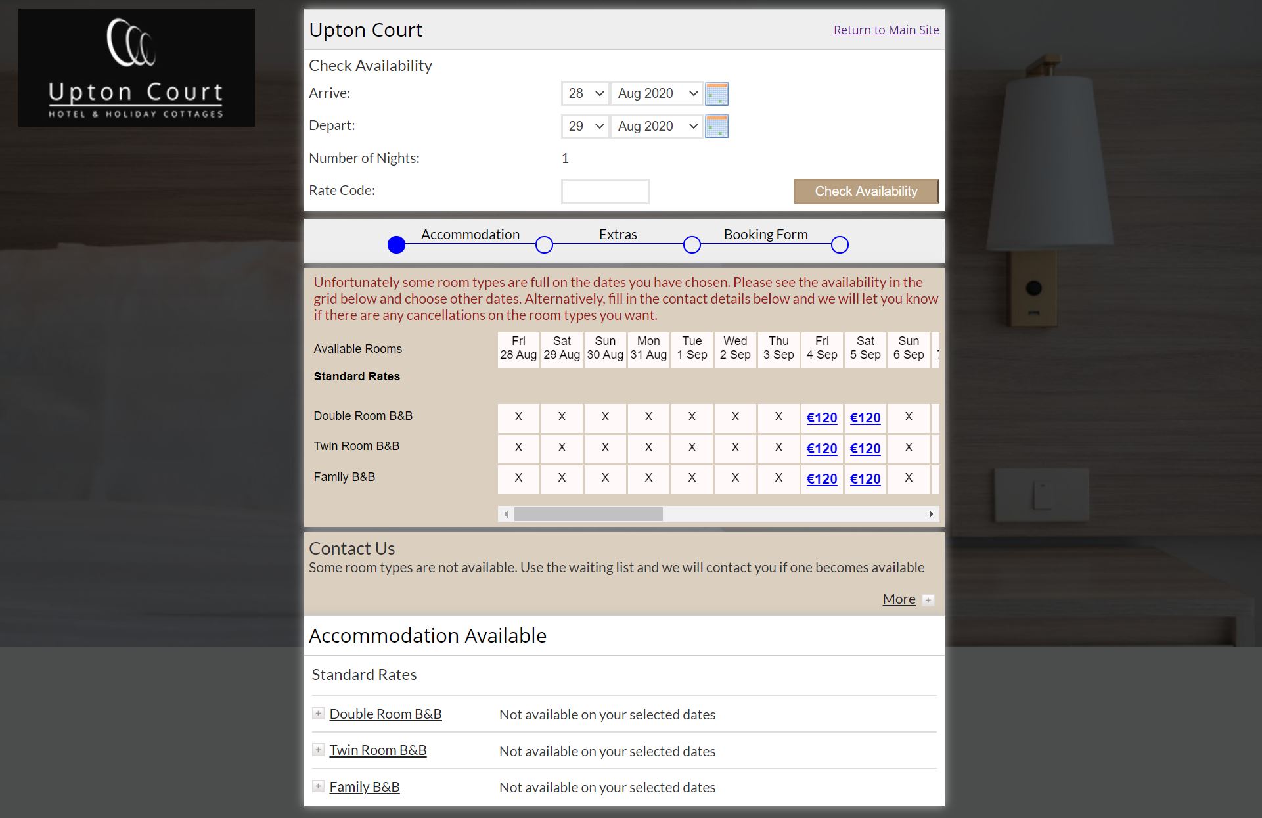Viewport: 1262px width, 818px height.
Task: Select the Booking Form step circle
Action: (692, 245)
